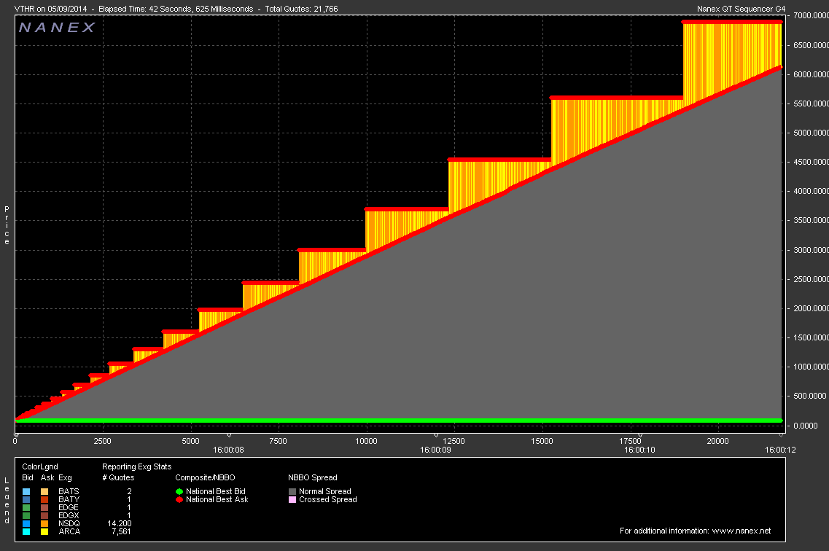Viewport: 829px width, 551px height.
Task: Click the 16:00:12 time label
Action: (x=780, y=450)
